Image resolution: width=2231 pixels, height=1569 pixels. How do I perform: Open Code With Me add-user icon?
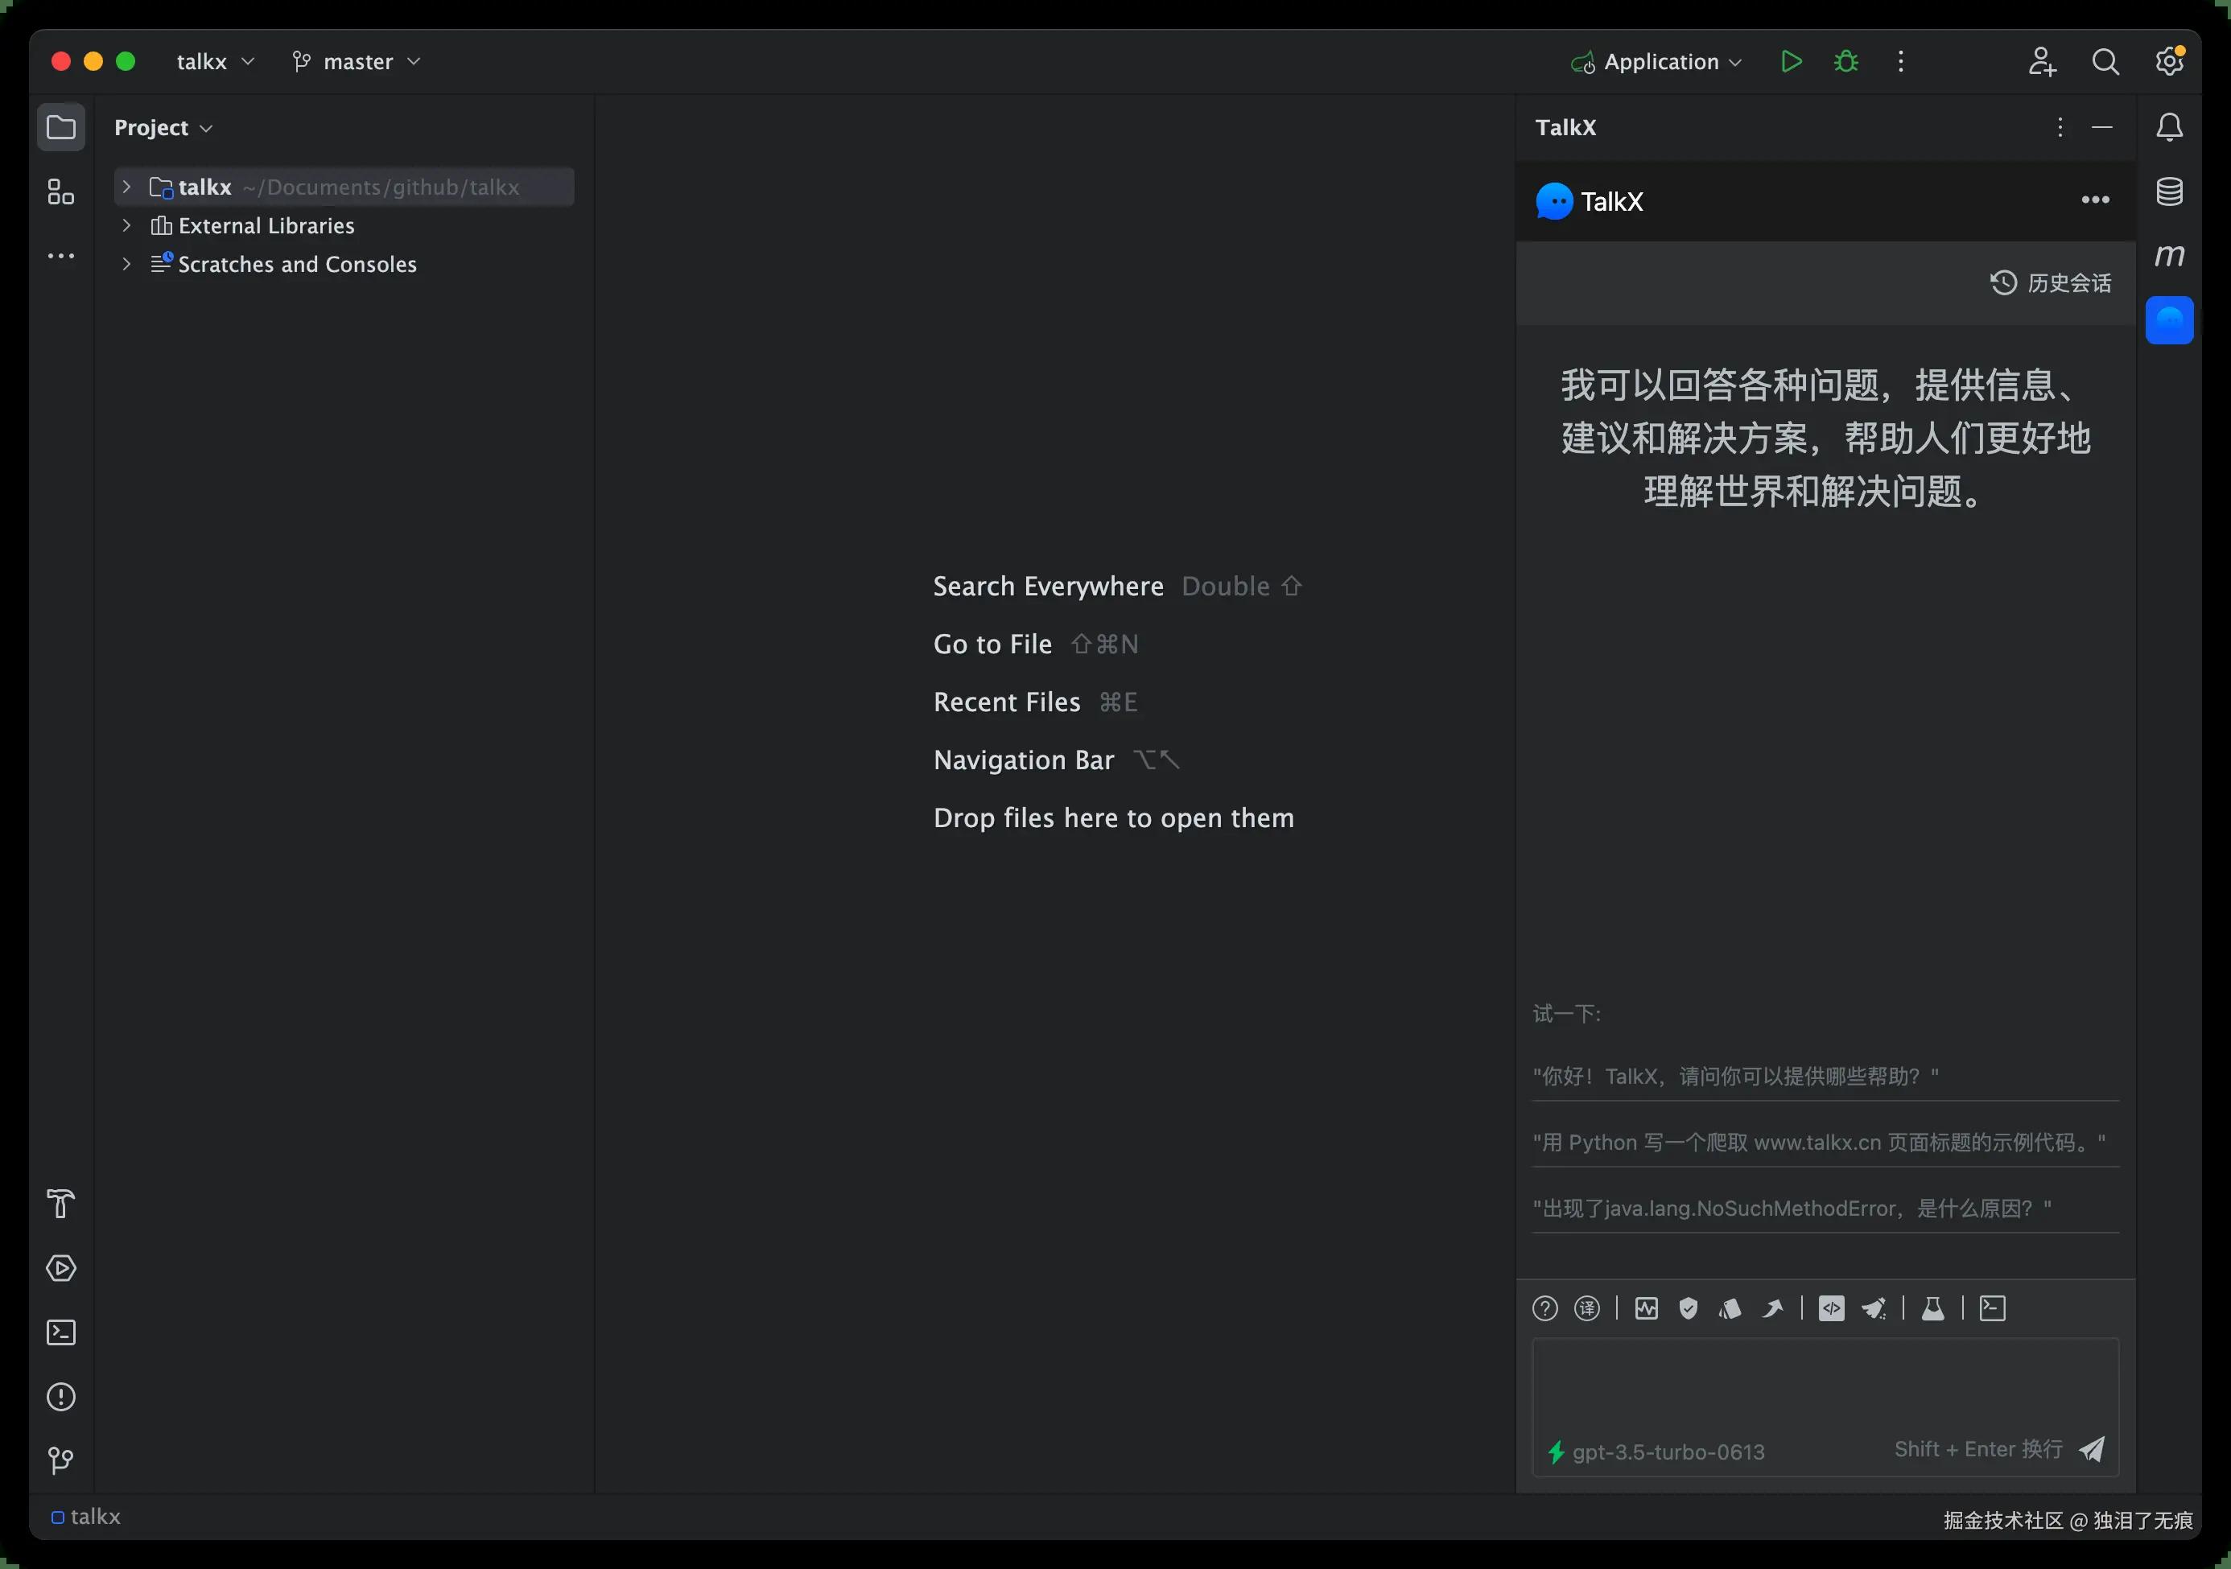[2042, 61]
